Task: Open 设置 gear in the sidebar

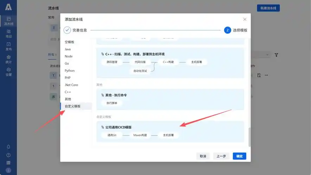Action: [8, 72]
